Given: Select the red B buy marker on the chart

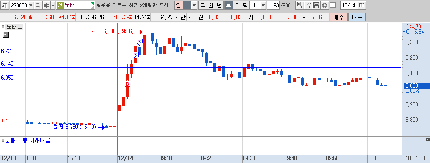Looking at the screenshot, I should coord(127,84).
